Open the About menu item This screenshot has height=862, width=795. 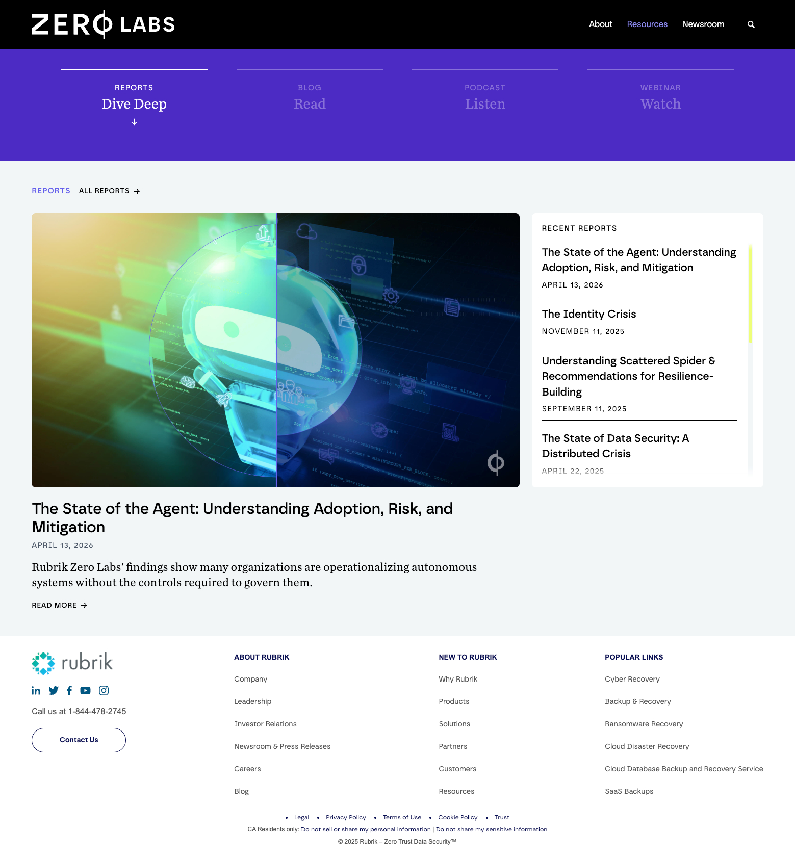pos(600,24)
